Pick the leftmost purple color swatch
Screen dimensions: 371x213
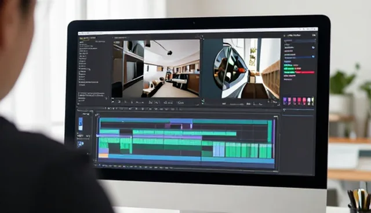285,101
